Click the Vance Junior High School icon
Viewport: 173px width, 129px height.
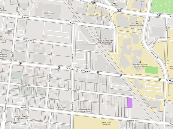[x=106, y=120]
